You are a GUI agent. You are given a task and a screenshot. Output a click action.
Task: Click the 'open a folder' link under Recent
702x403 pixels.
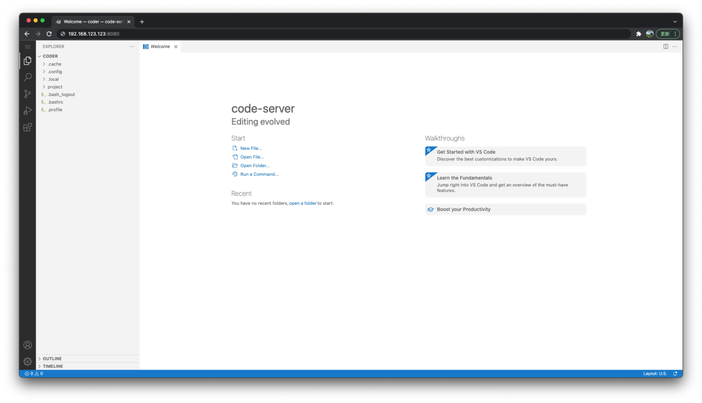click(x=303, y=203)
